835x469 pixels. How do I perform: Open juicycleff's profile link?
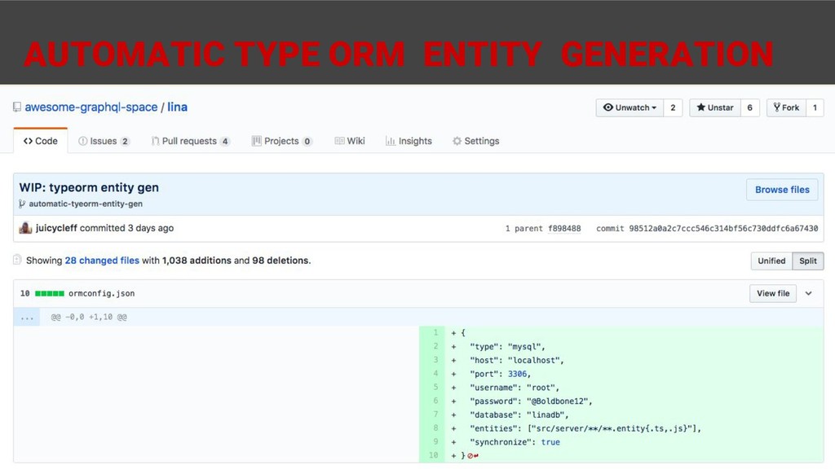(56, 228)
